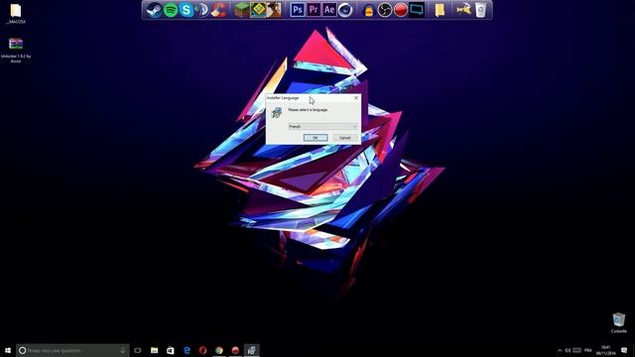Launch Spotify from the dock
Screen dimensions: 635x357
pyautogui.click(x=171, y=10)
